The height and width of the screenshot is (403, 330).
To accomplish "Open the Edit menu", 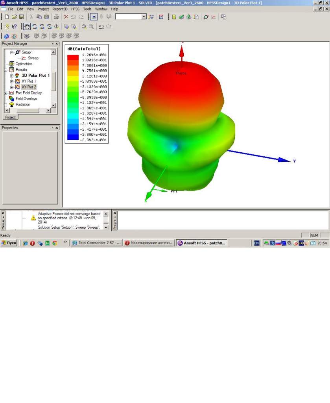I will [x=20, y=9].
